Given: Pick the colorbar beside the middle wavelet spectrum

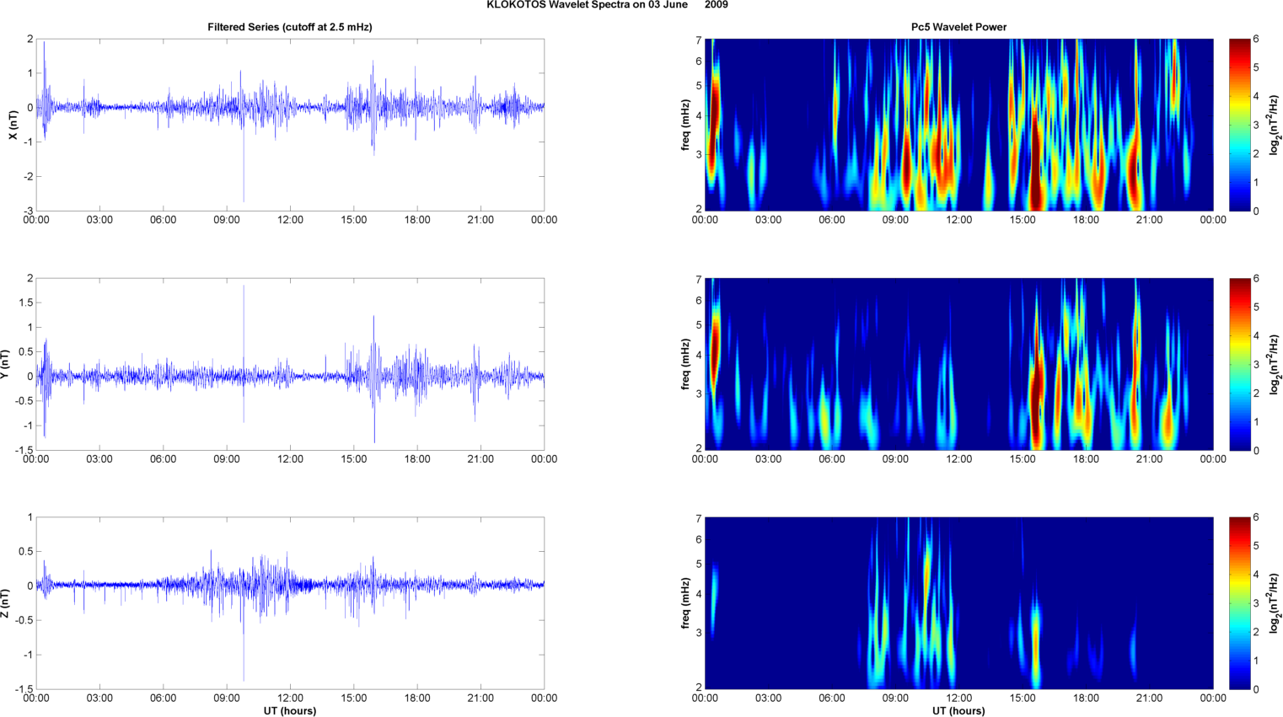Looking at the screenshot, I should click(x=1239, y=364).
